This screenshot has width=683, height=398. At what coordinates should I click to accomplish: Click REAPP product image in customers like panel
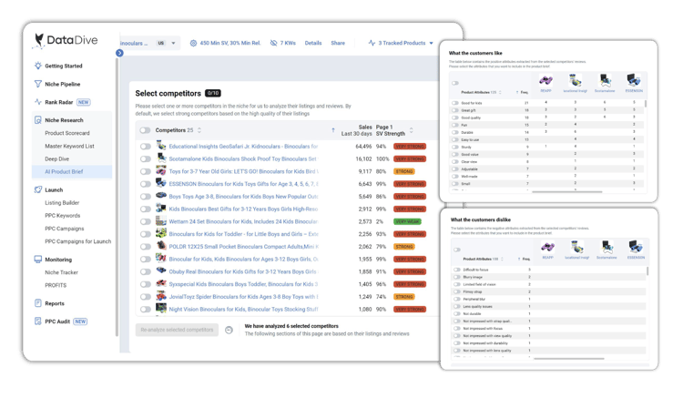tap(545, 80)
